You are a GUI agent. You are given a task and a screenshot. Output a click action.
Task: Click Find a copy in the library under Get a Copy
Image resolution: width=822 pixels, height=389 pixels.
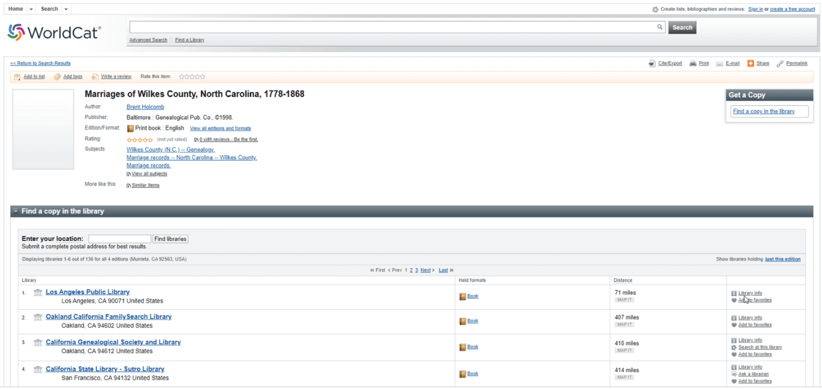(763, 111)
